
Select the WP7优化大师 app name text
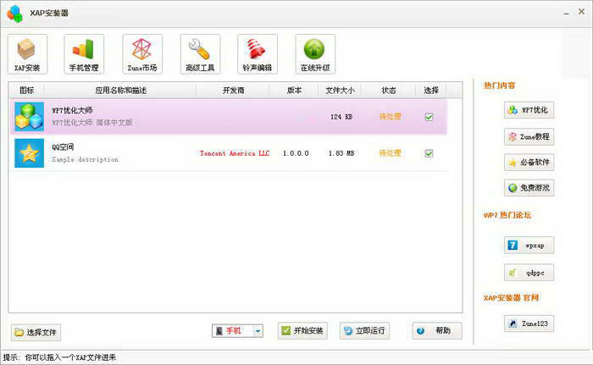click(72, 110)
